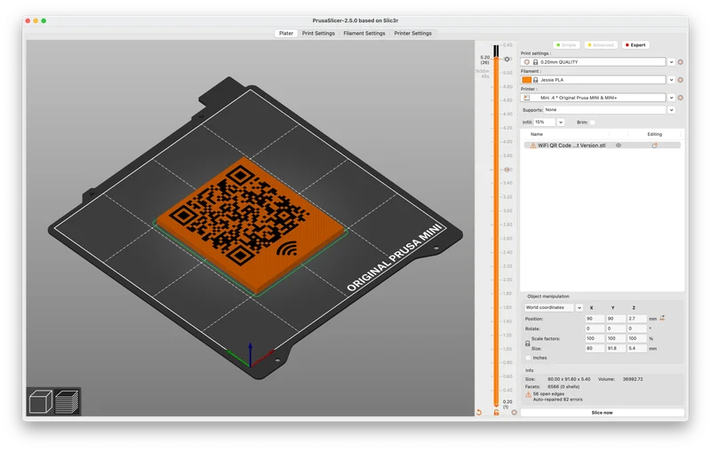This screenshot has height=451, width=711.
Task: Open the Supports dropdown arrow
Action: point(671,110)
